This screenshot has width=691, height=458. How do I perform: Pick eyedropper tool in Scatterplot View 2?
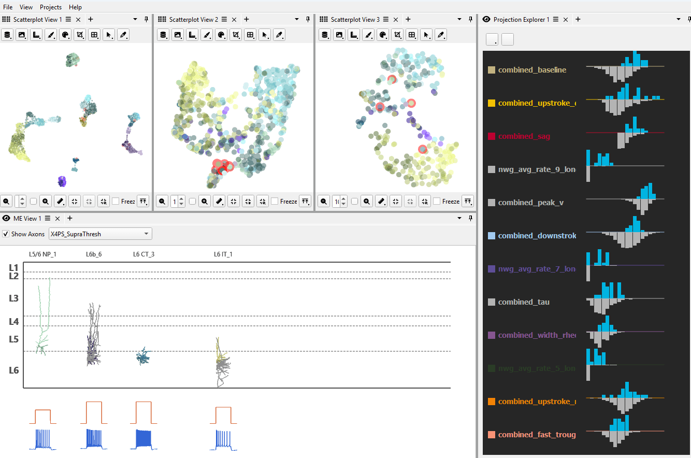[x=279, y=35]
